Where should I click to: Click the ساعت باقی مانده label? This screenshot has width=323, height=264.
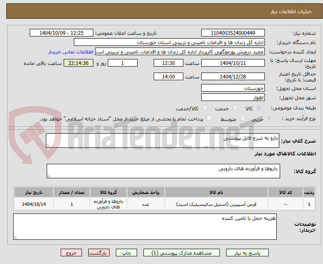[42, 63]
